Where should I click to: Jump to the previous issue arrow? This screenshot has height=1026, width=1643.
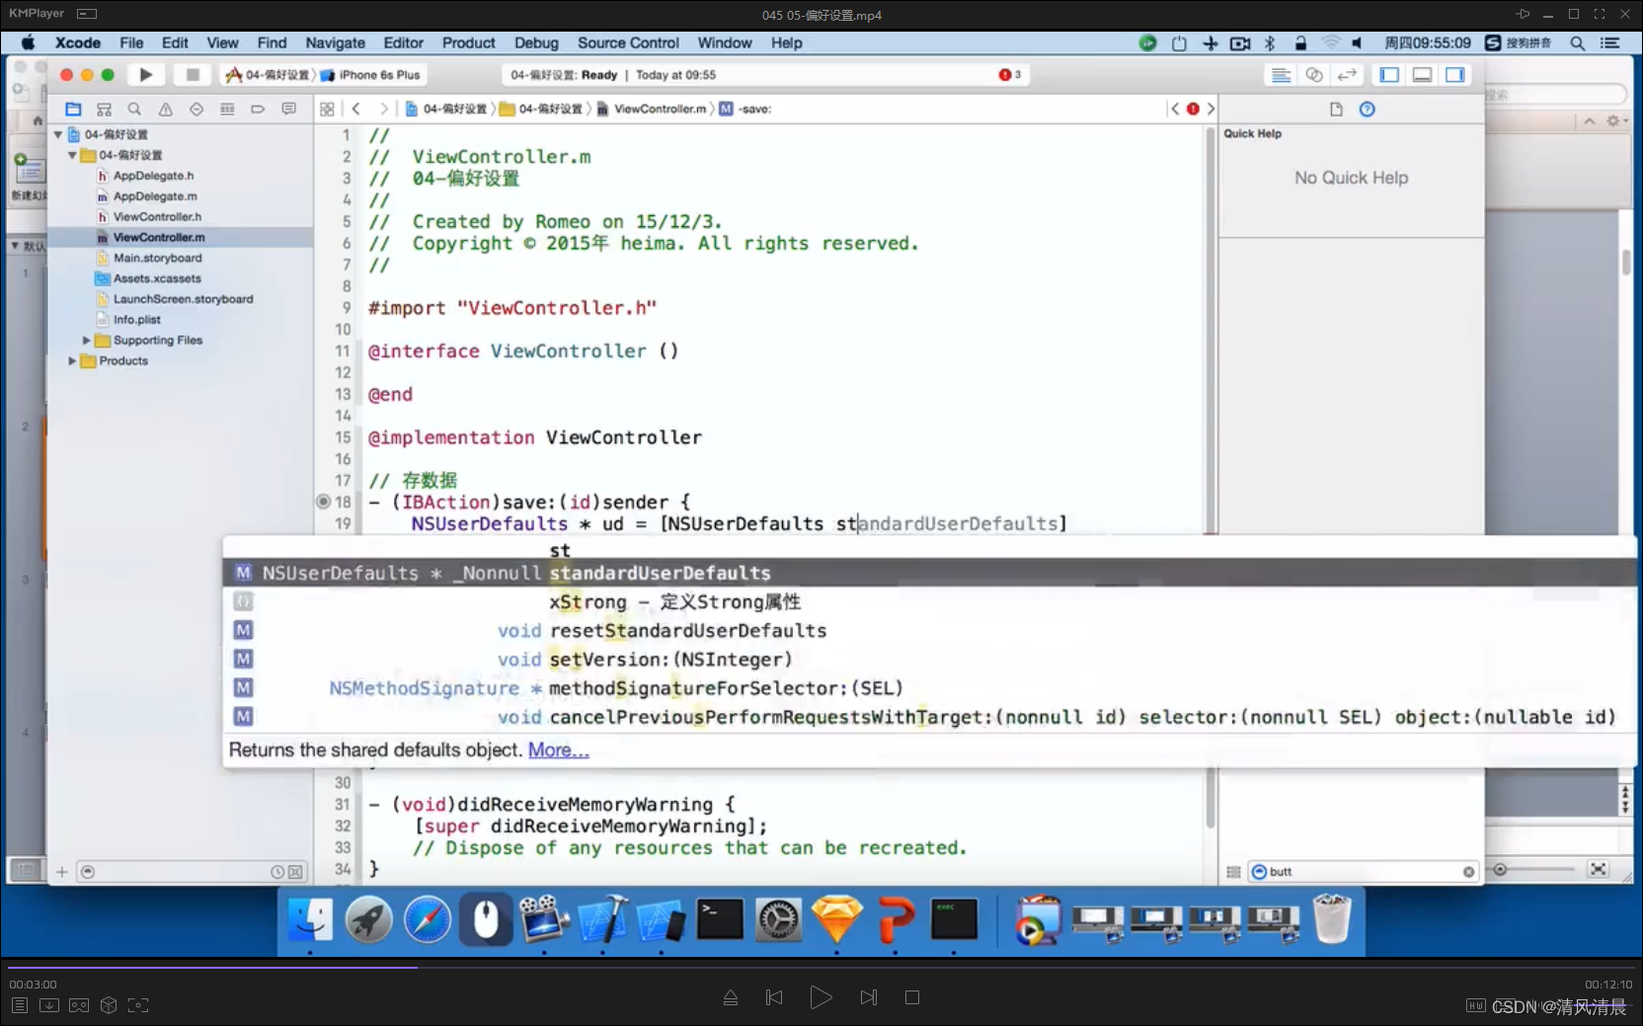[x=1174, y=110]
